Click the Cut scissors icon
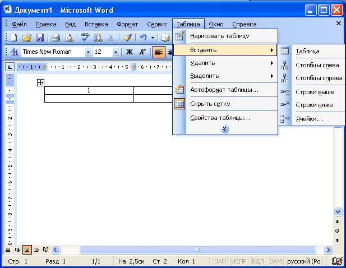This screenshot has width=346, height=268. point(111,38)
